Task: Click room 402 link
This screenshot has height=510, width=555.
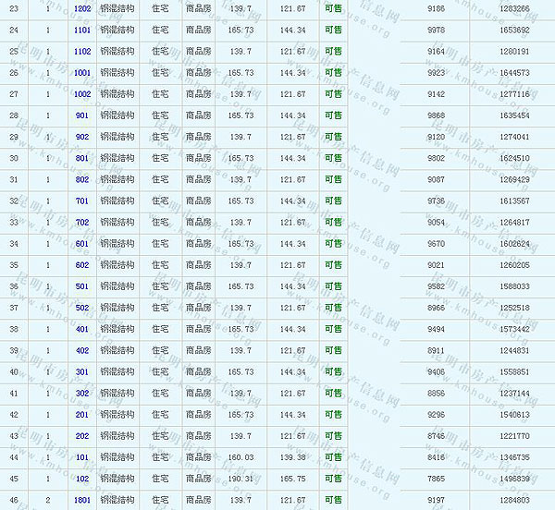Action: pos(82,350)
